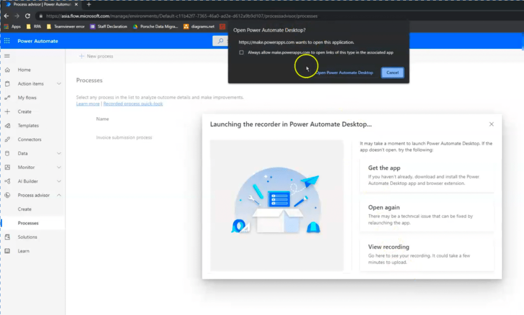
Task: Click the browser back arrow
Action: 6,16
